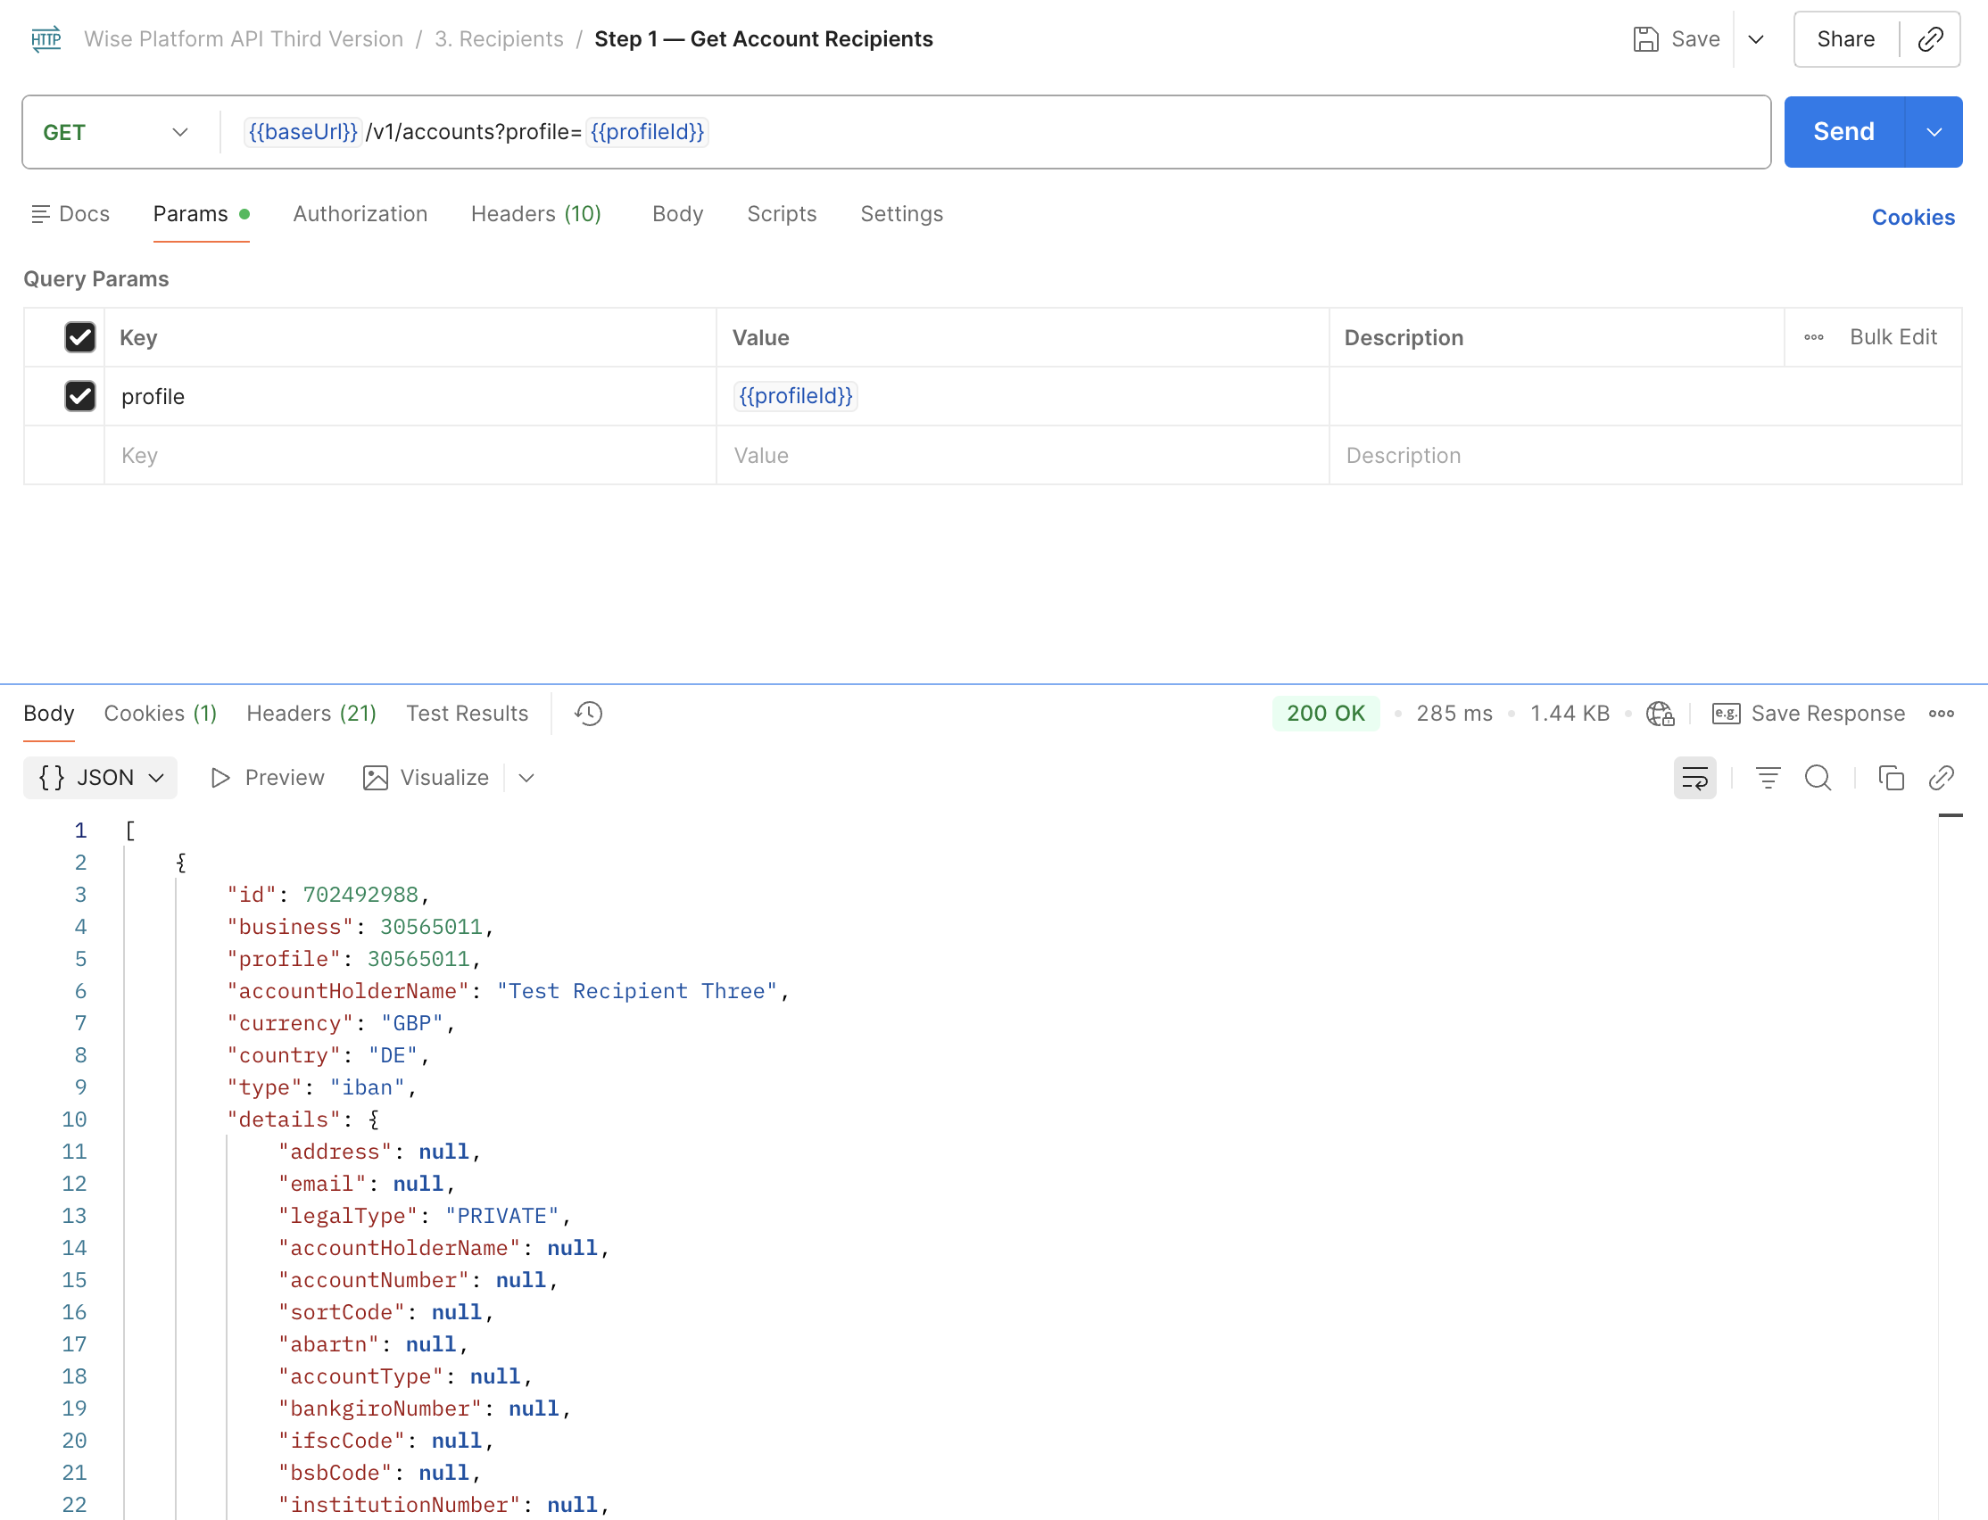
Task: Switch to Params tab
Action: [201, 213]
